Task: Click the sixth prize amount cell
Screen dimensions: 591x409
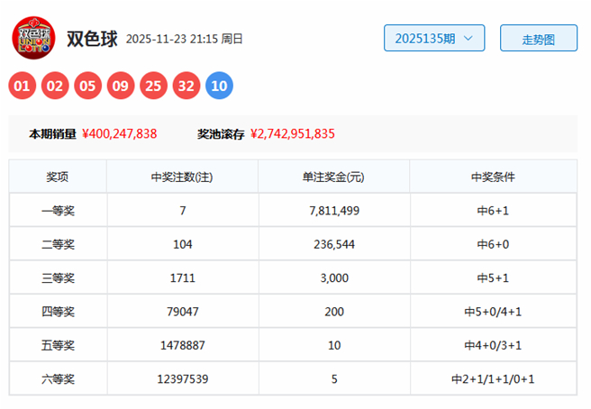Action: click(x=334, y=379)
